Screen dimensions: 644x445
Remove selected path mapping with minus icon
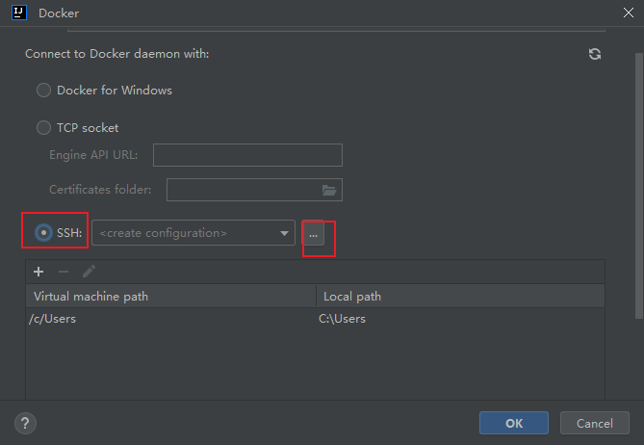tap(64, 272)
